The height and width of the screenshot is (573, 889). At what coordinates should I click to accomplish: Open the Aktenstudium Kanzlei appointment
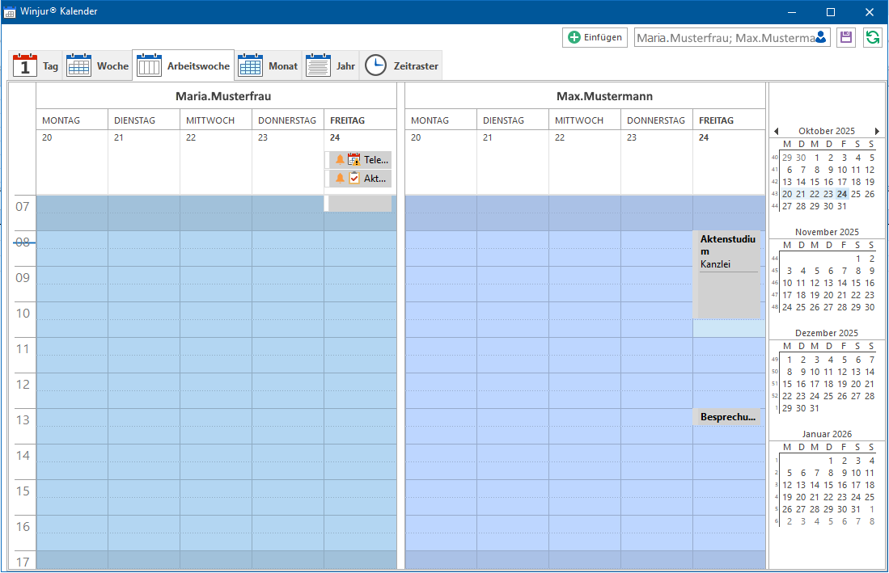click(x=726, y=274)
